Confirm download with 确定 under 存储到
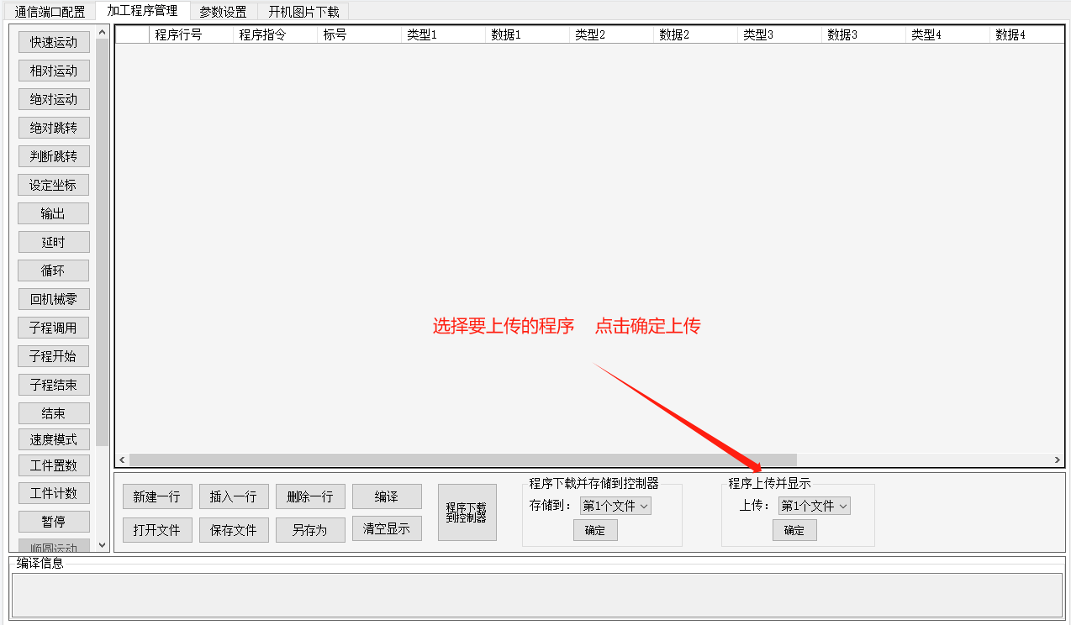The height and width of the screenshot is (625, 1071). (595, 530)
